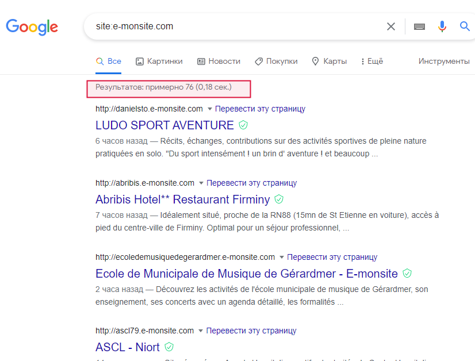Open Abribis Hotel** Restaurant Firminy result
Viewport: 475px width, 361px height.
(182, 199)
